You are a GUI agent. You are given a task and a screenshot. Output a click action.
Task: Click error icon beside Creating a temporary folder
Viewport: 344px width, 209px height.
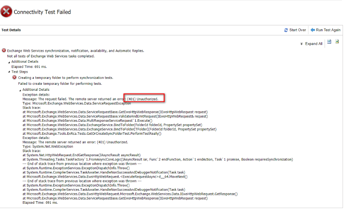tap(14, 77)
